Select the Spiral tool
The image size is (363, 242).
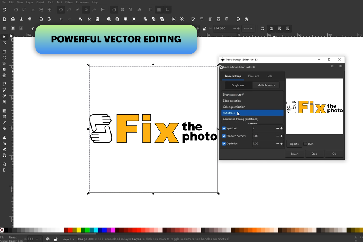click(4, 76)
